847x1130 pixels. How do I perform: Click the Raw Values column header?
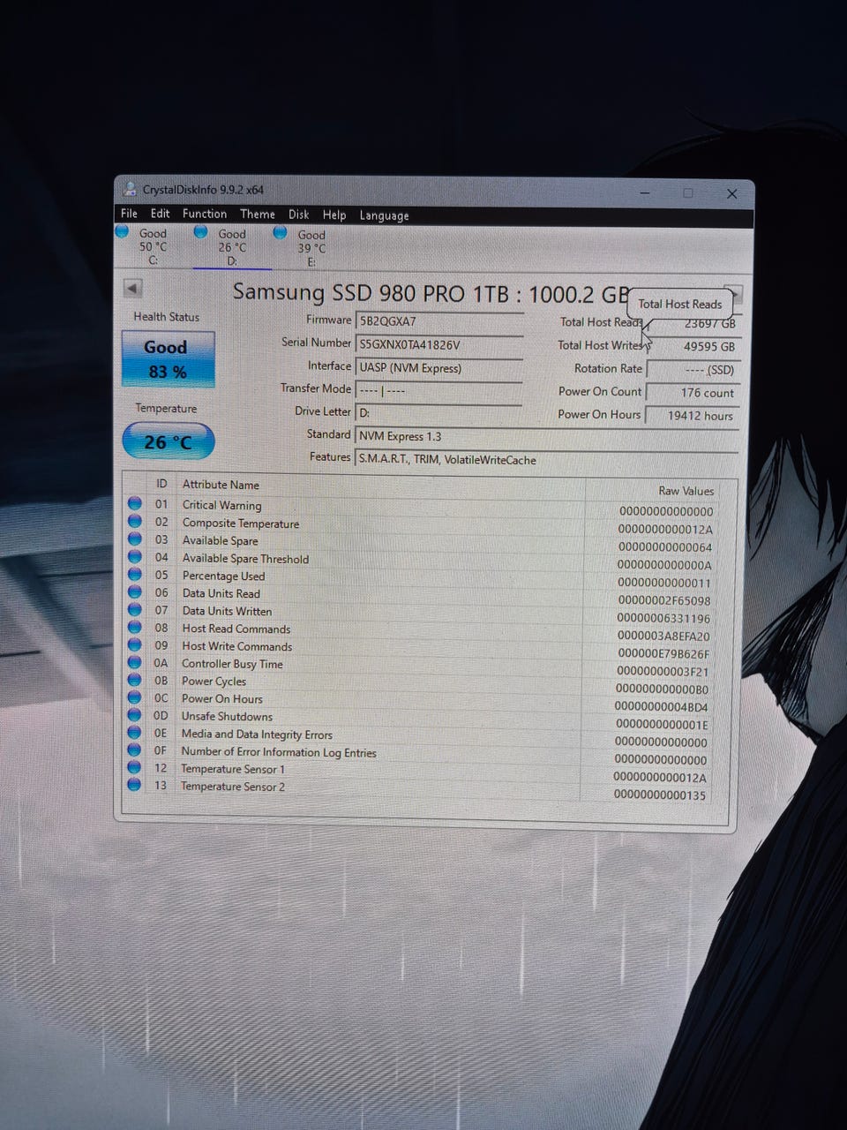click(x=686, y=491)
